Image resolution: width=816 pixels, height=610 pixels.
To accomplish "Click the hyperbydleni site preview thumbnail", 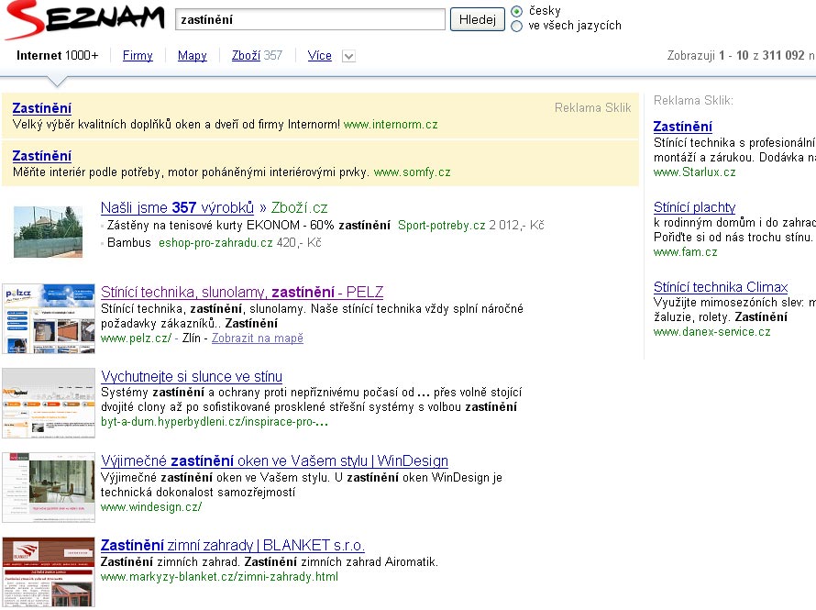I will click(x=49, y=403).
